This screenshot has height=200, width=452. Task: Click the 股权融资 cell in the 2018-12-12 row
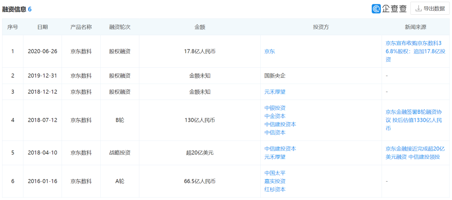120,92
